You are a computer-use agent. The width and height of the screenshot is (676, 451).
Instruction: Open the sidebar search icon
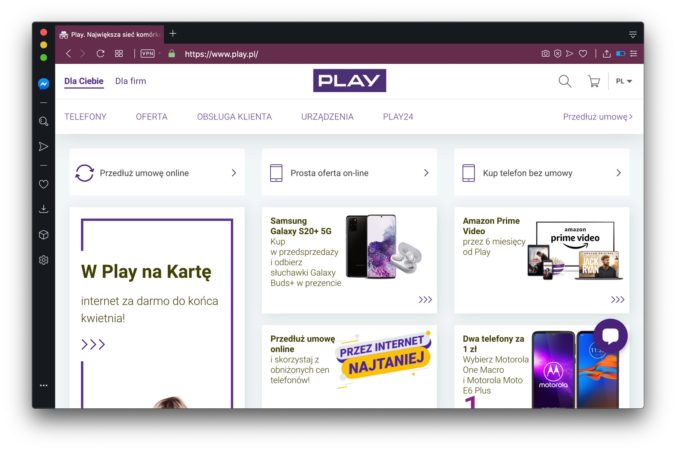(43, 122)
